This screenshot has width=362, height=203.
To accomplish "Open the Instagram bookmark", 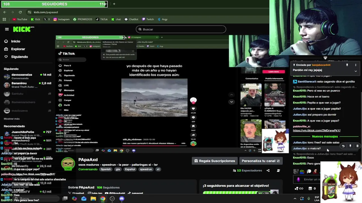I will pyautogui.click(x=61, y=19).
